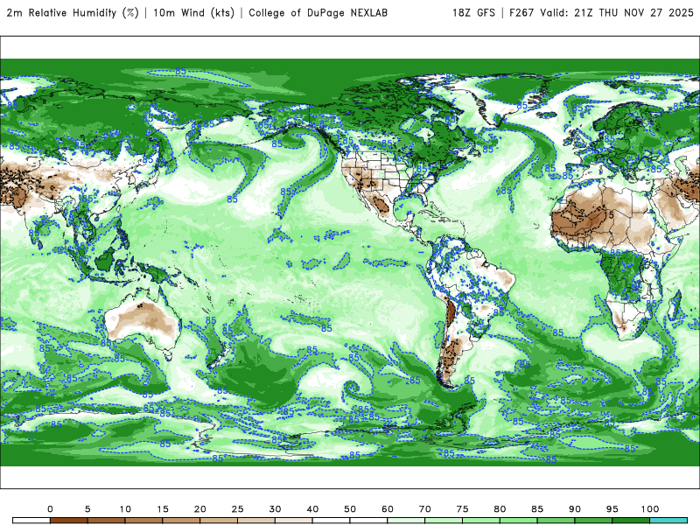Click the colorbar label "70"
Image resolution: width=700 pixels, height=525 pixels.
pos(425,509)
